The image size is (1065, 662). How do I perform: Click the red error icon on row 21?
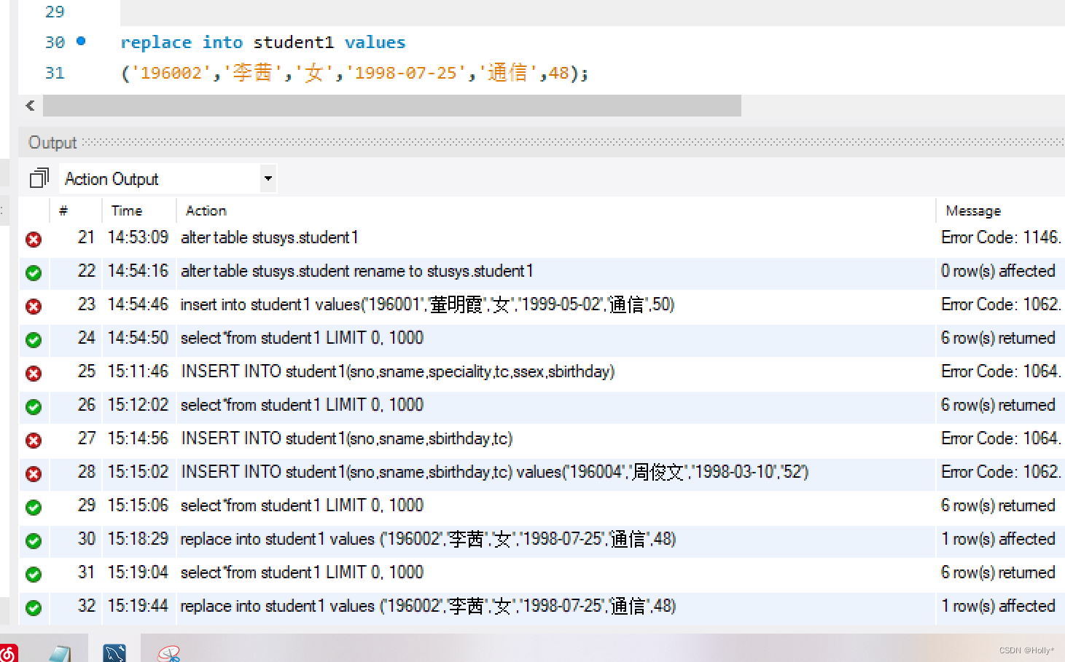[x=34, y=240]
